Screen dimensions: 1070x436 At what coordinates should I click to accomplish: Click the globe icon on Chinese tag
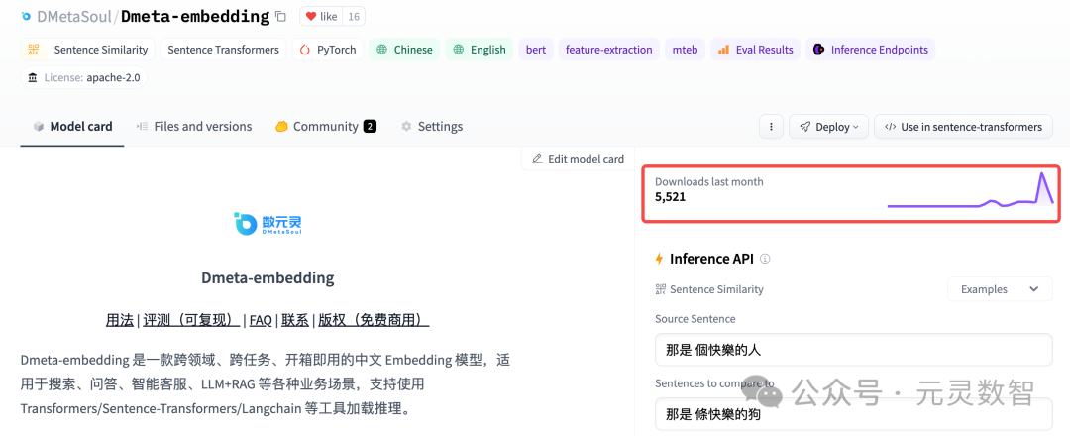pos(382,50)
